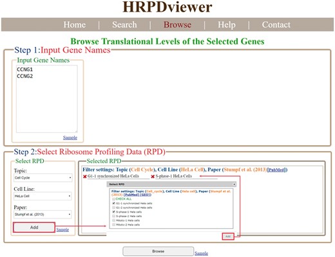Open the Help page

227,24
